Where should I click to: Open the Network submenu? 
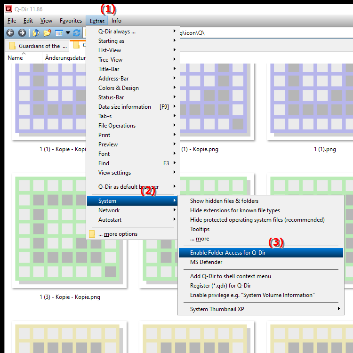pos(132,210)
